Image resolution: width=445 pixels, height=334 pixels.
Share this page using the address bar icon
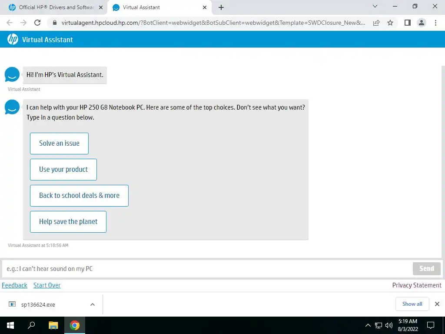coord(376,23)
